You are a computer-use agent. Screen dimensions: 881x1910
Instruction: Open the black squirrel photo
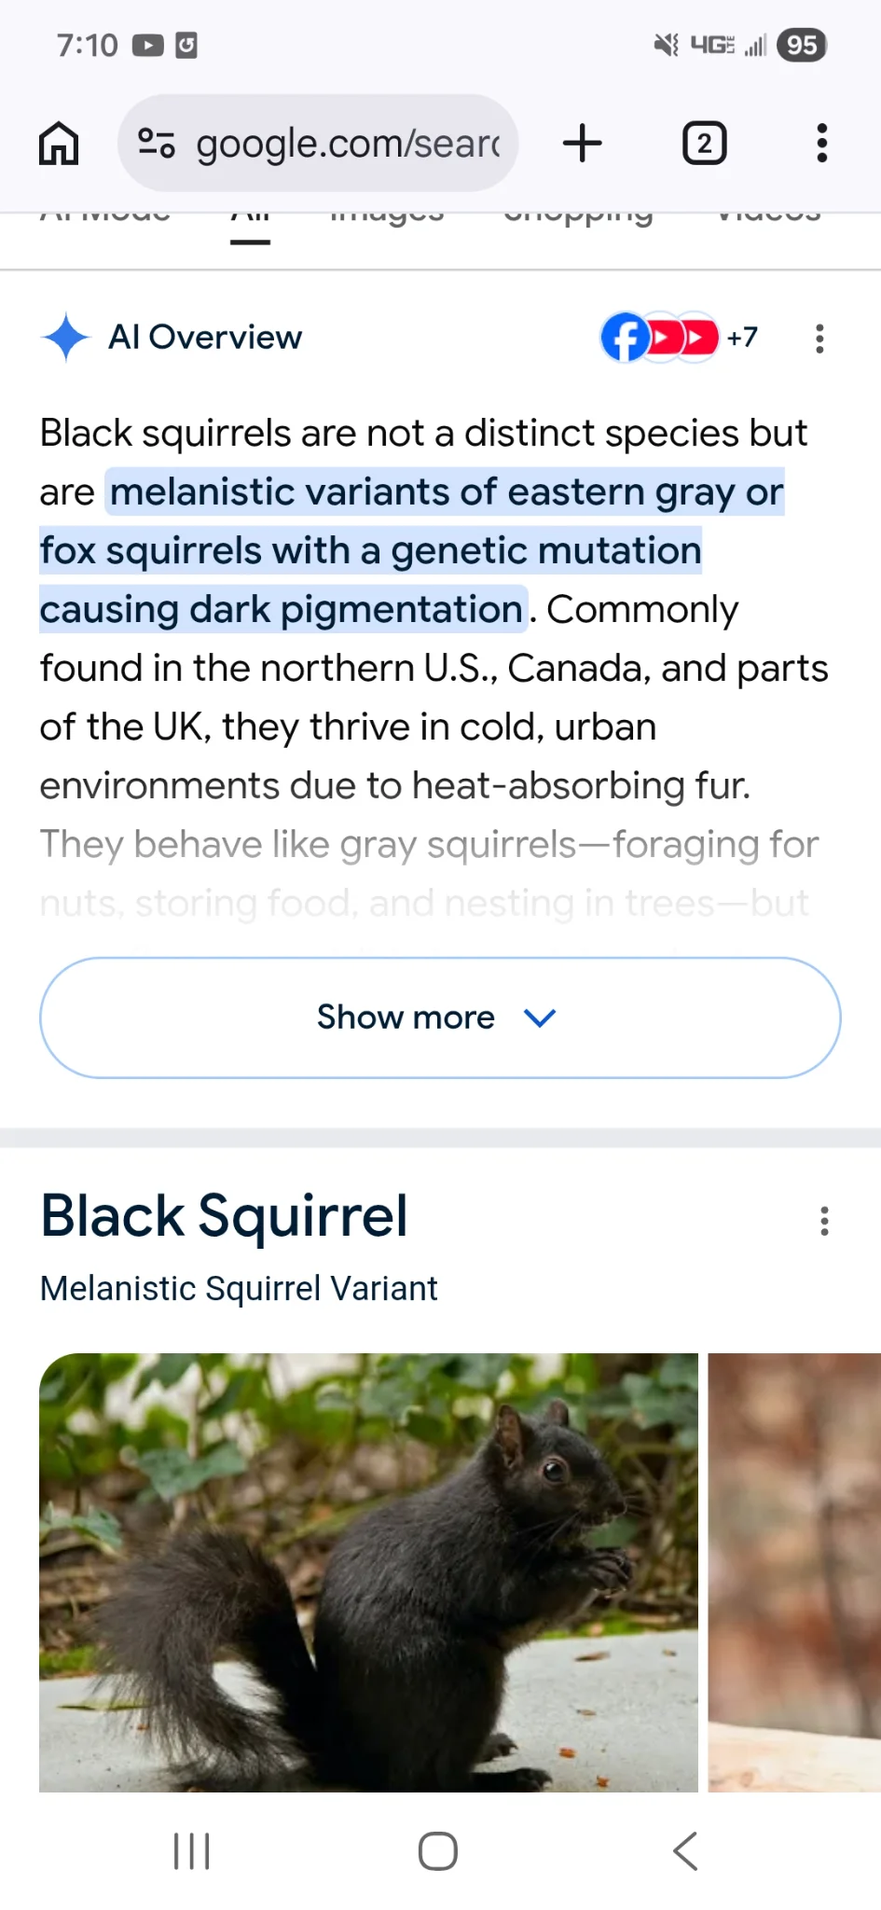[368, 1572]
